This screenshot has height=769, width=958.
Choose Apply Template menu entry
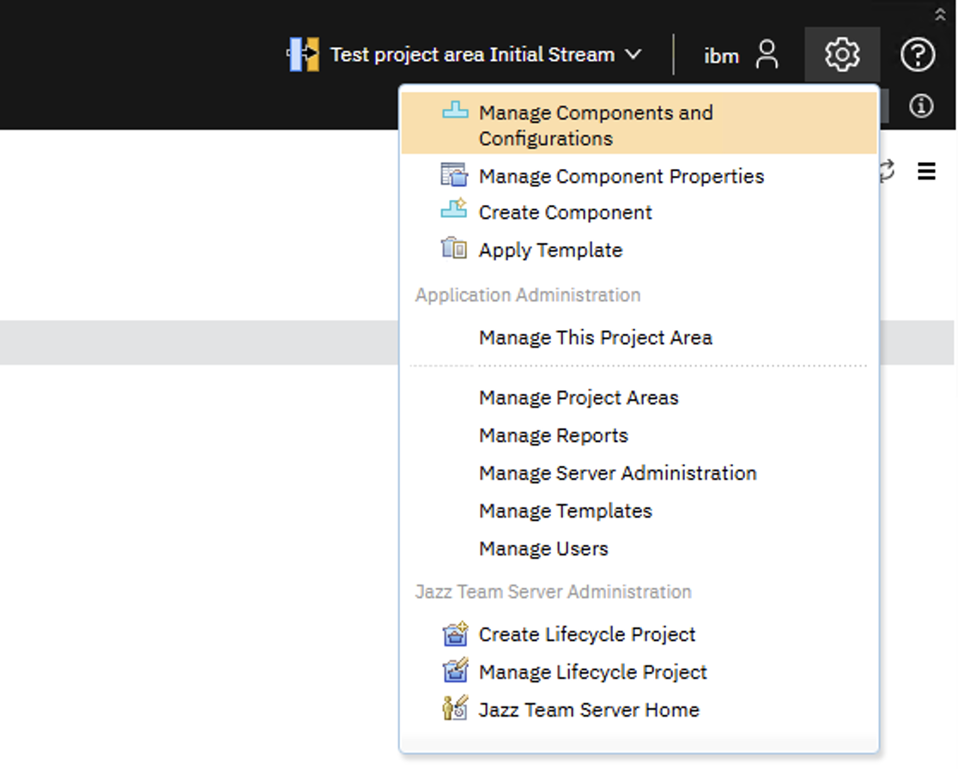(550, 250)
